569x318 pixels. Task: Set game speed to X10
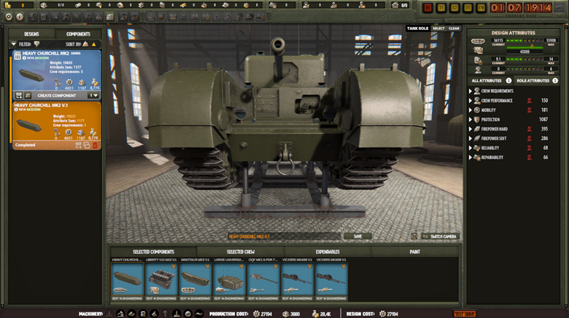click(x=481, y=7)
